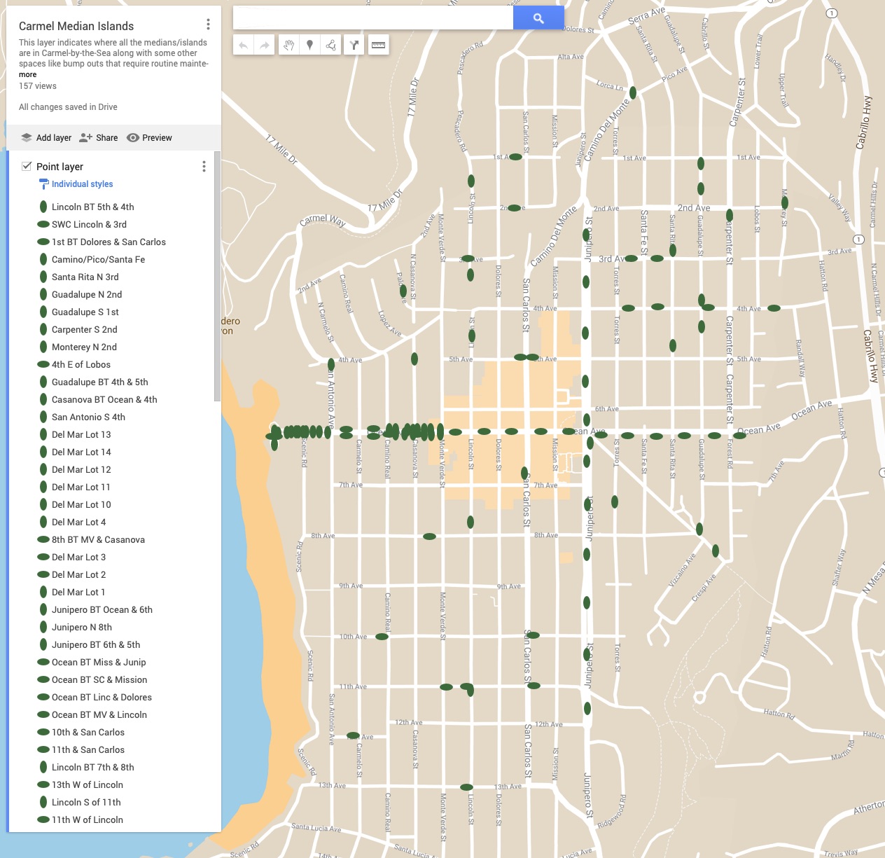Screen dimensions: 885x858
Task: Uncheck the Point layer checkbox
Action: pyautogui.click(x=27, y=166)
